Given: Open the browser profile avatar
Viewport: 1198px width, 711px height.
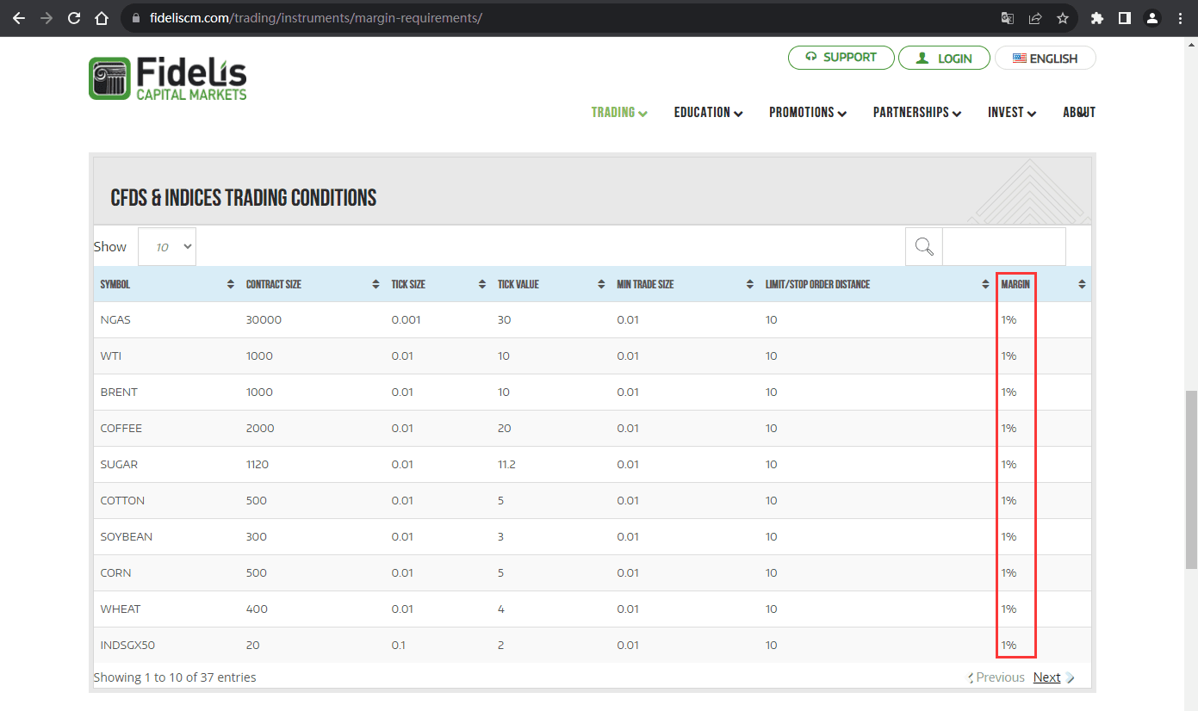Looking at the screenshot, I should point(1152,18).
